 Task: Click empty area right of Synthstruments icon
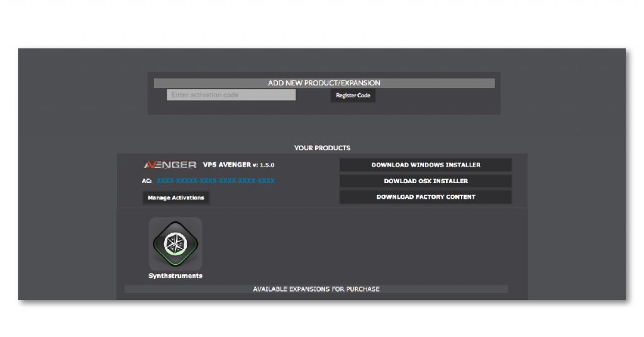tap(352, 245)
